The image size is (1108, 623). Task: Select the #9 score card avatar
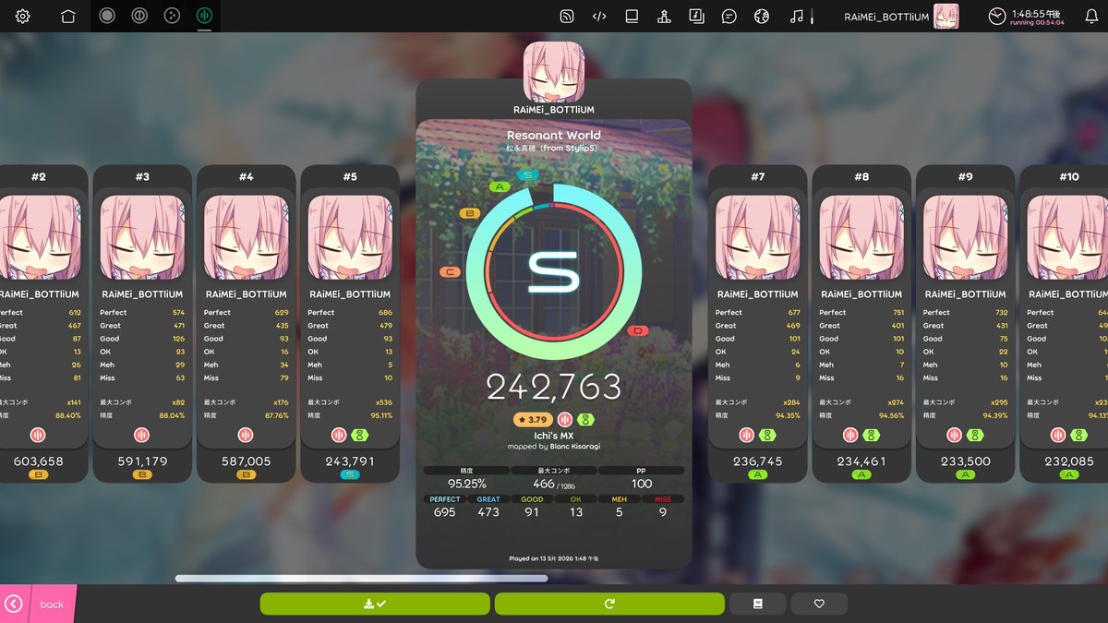click(965, 238)
